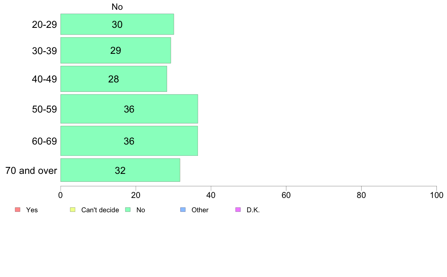Select the 20-29 bar showing 30
Image resolution: width=447 pixels, height=277 pixels.
pyautogui.click(x=117, y=24)
